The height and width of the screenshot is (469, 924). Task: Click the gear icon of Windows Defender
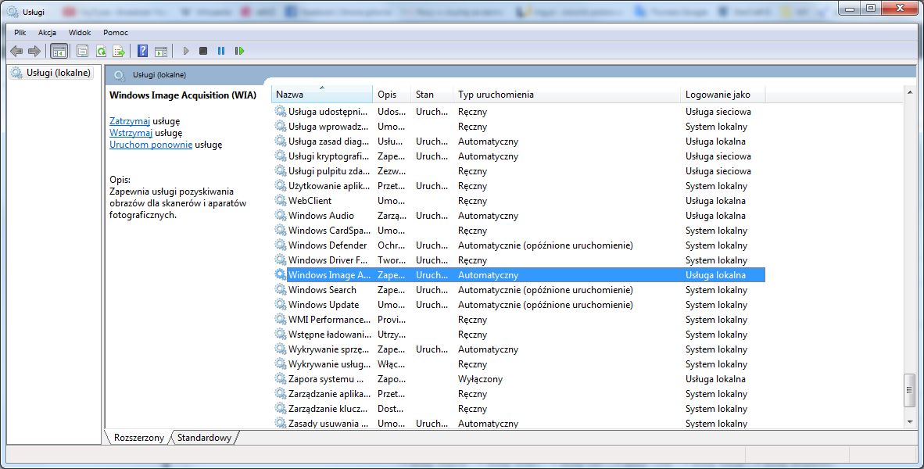[x=281, y=245]
